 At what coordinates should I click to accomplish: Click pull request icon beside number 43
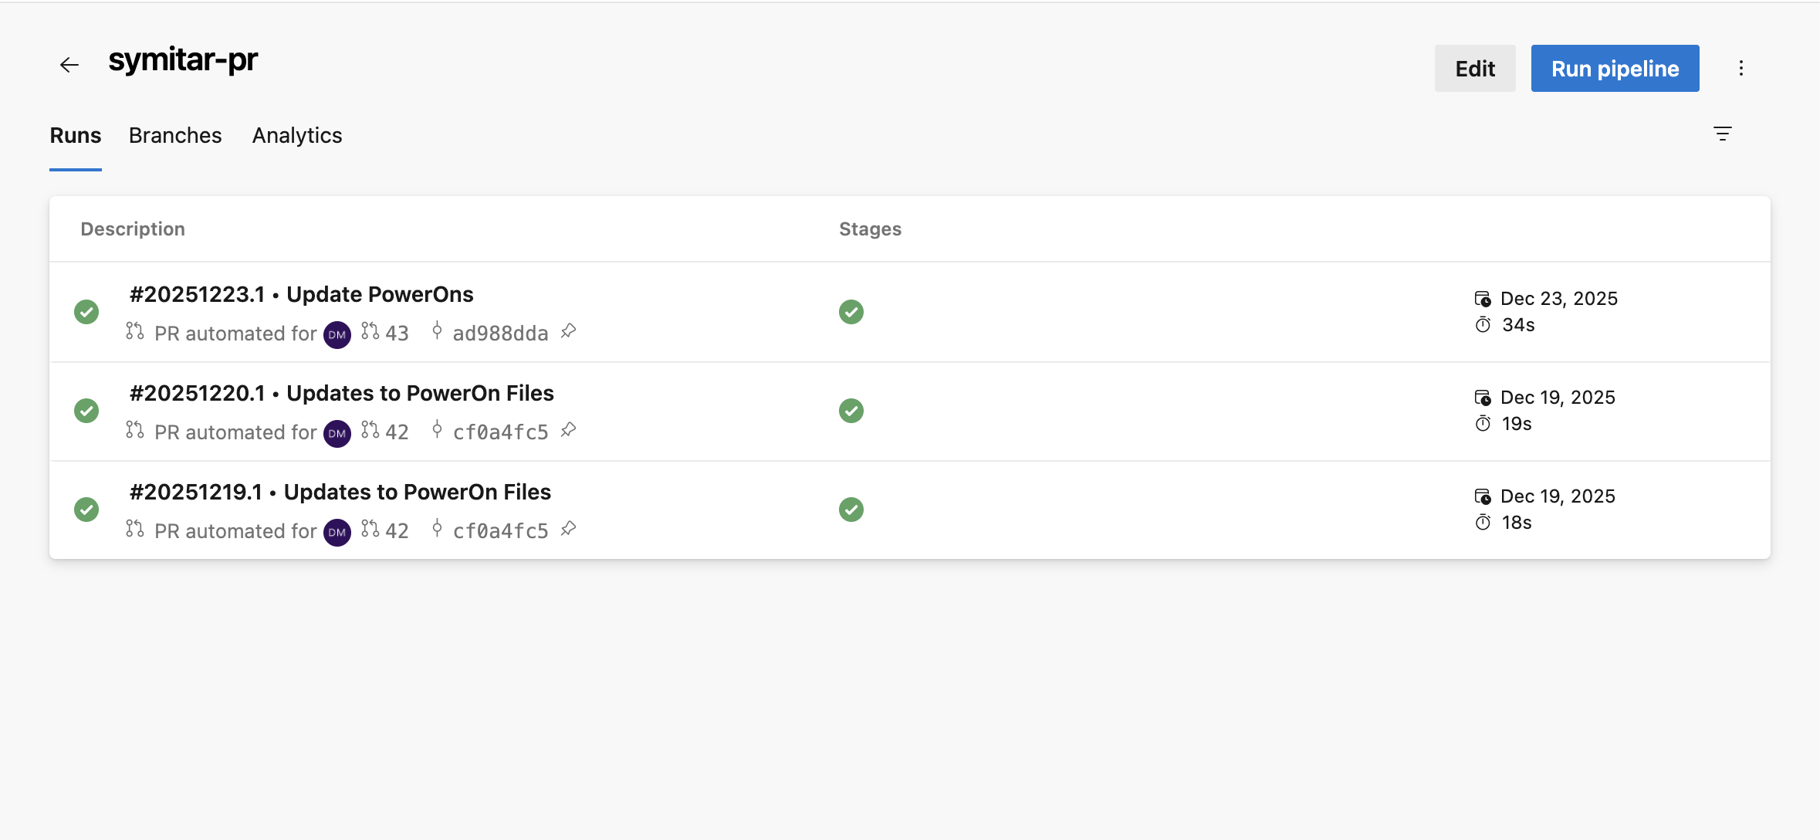coord(370,331)
